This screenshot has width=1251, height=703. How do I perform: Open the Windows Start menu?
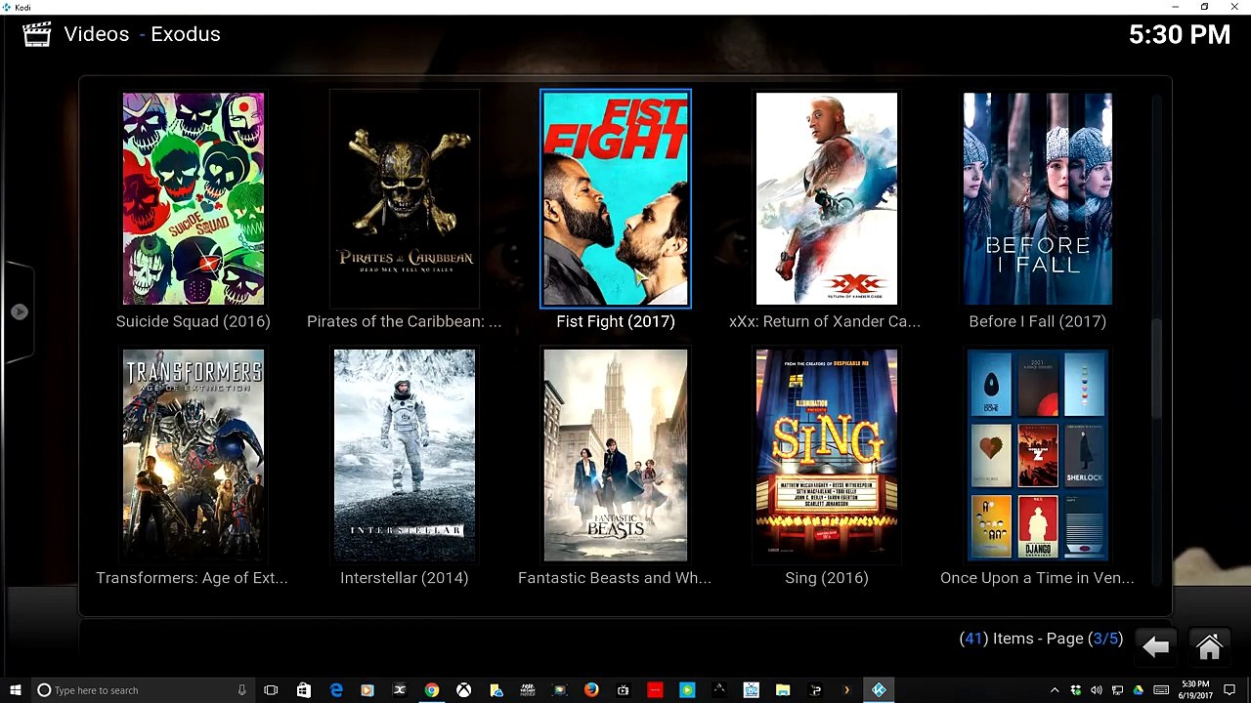click(x=15, y=690)
